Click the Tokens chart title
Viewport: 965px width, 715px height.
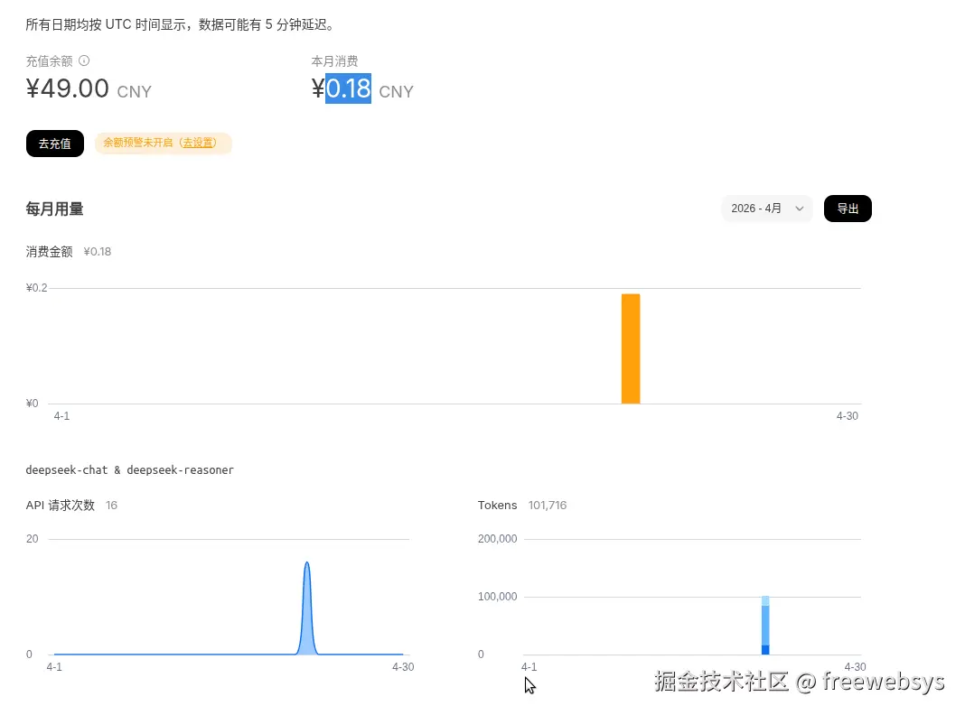497,506
